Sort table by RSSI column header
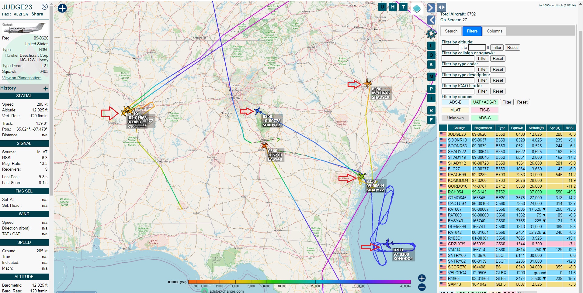The height and width of the screenshot is (293, 583). click(569, 128)
